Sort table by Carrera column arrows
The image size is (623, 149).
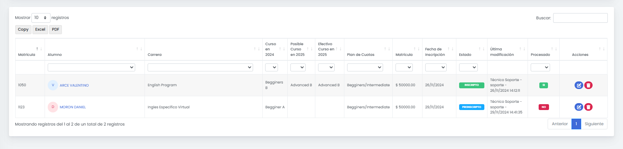257,49
